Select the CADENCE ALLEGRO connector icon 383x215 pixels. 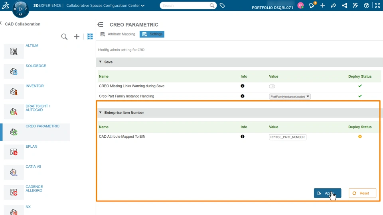(x=14, y=192)
